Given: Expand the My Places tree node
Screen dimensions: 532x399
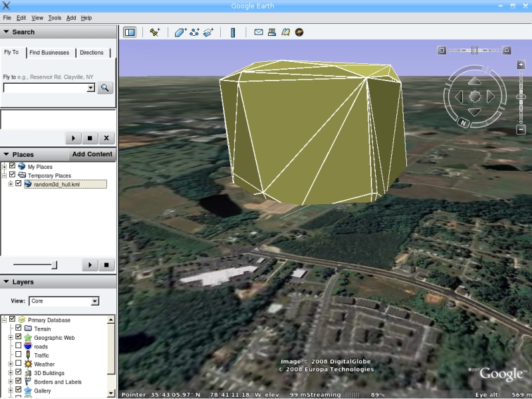Looking at the screenshot, I should click(5, 166).
